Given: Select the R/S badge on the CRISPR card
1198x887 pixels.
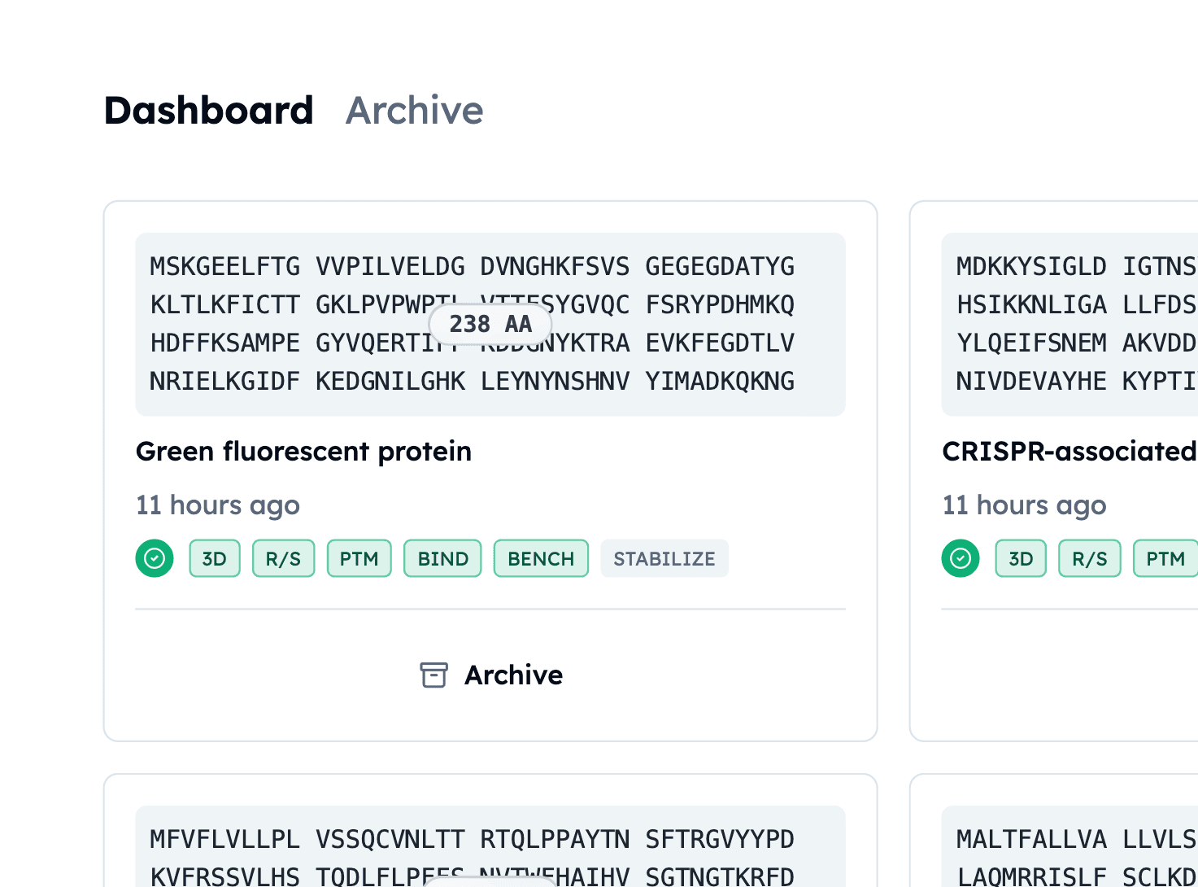Looking at the screenshot, I should tap(1089, 558).
